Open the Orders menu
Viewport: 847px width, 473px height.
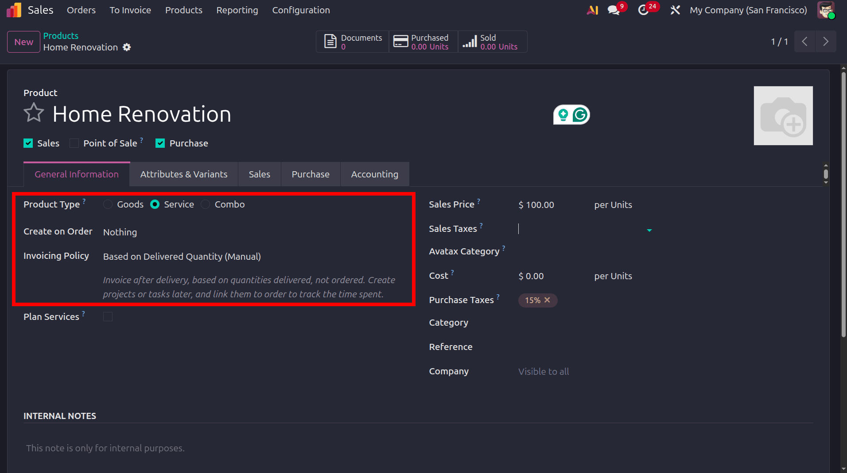tap(81, 10)
